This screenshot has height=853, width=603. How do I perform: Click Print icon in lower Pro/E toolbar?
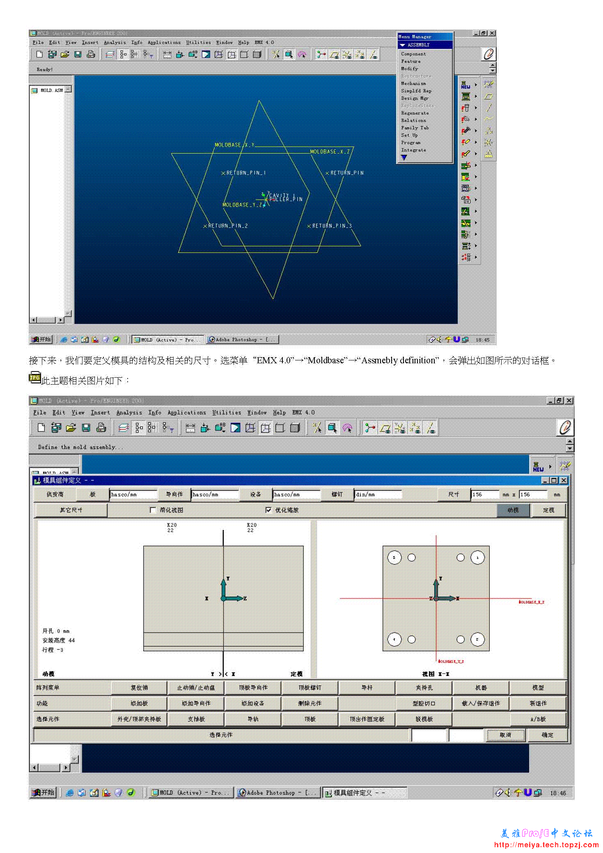[x=101, y=428]
